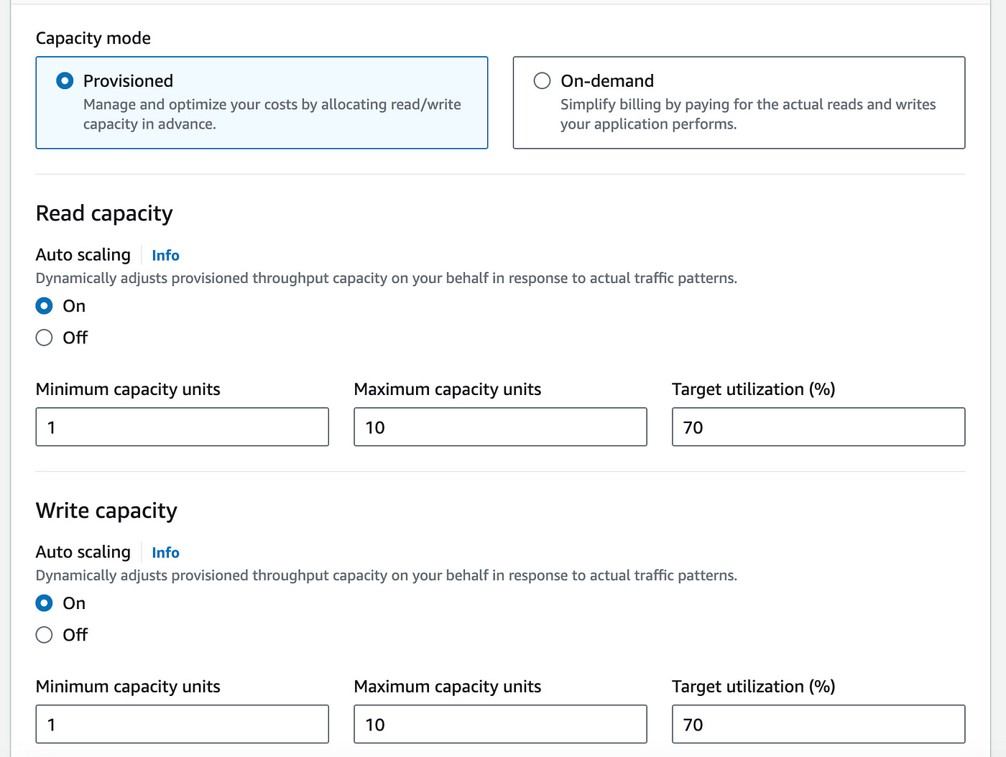Viewport: 1006px width, 757px height.
Task: Turn On read capacity auto scaling
Action: tap(45, 306)
